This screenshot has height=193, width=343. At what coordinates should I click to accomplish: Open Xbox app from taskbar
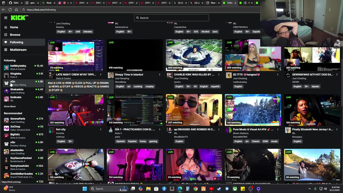(x=235, y=189)
